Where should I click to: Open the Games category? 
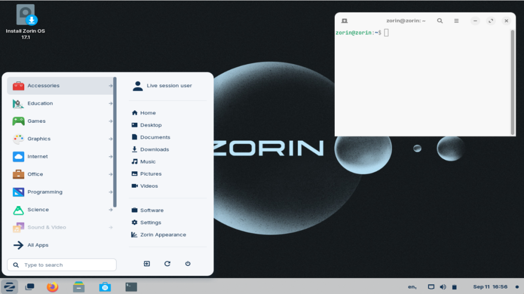coord(60,121)
